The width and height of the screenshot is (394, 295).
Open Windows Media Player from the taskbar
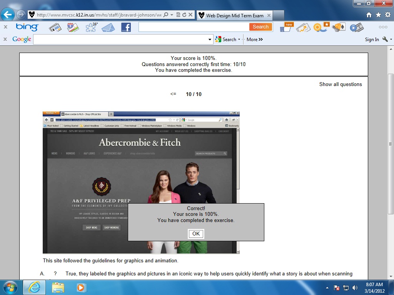point(81,287)
